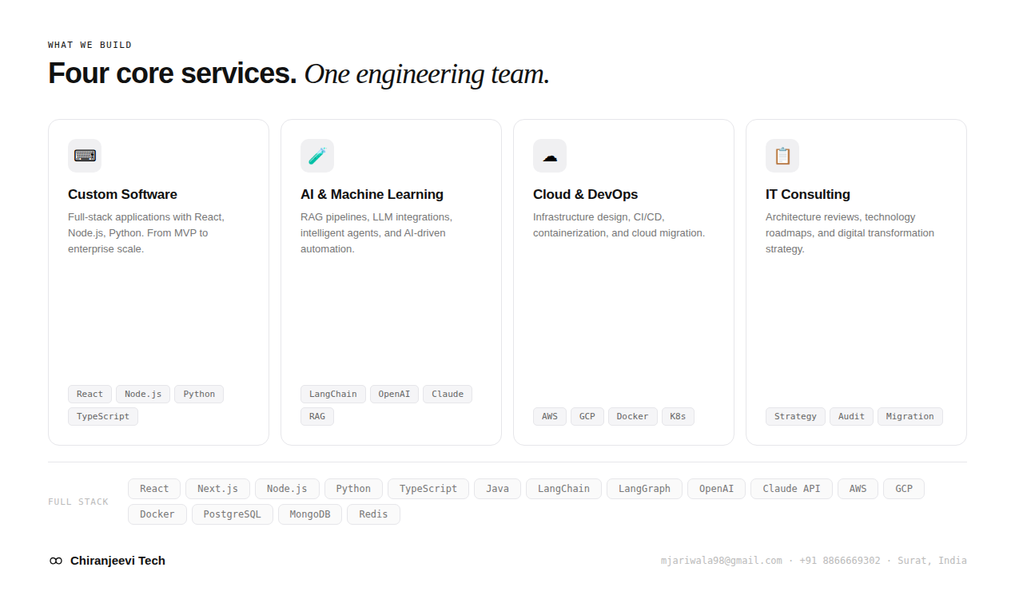Click the LangChain tag under AI & Machine Learning

pos(332,394)
